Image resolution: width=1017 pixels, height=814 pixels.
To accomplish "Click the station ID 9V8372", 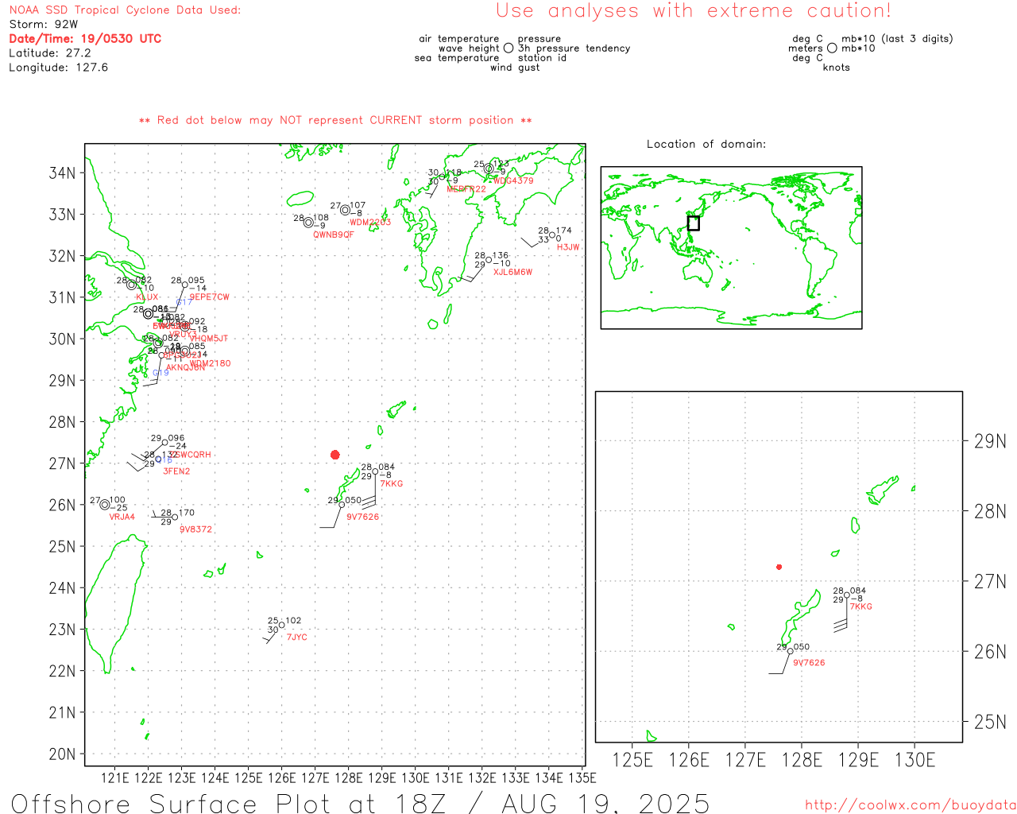I will [195, 529].
